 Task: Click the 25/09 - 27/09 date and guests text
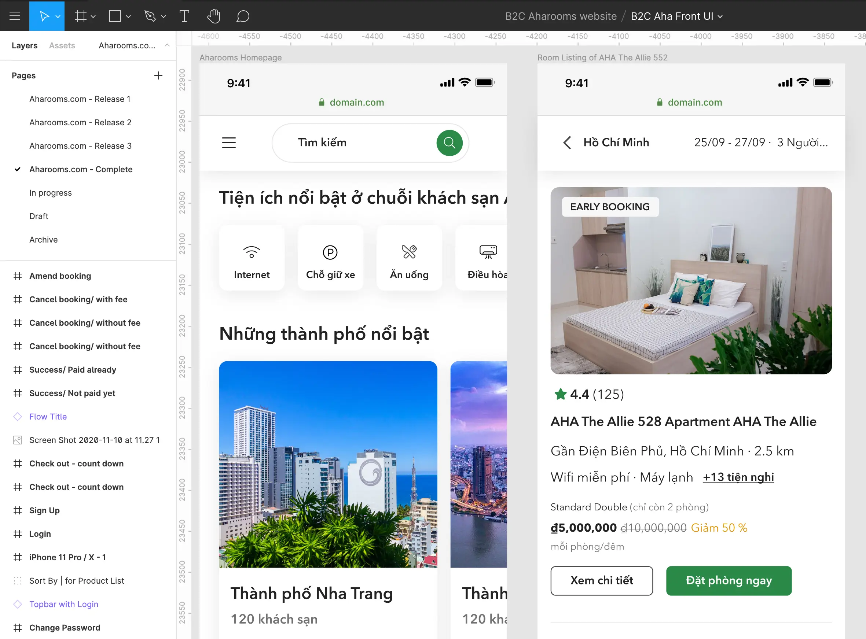click(x=761, y=143)
